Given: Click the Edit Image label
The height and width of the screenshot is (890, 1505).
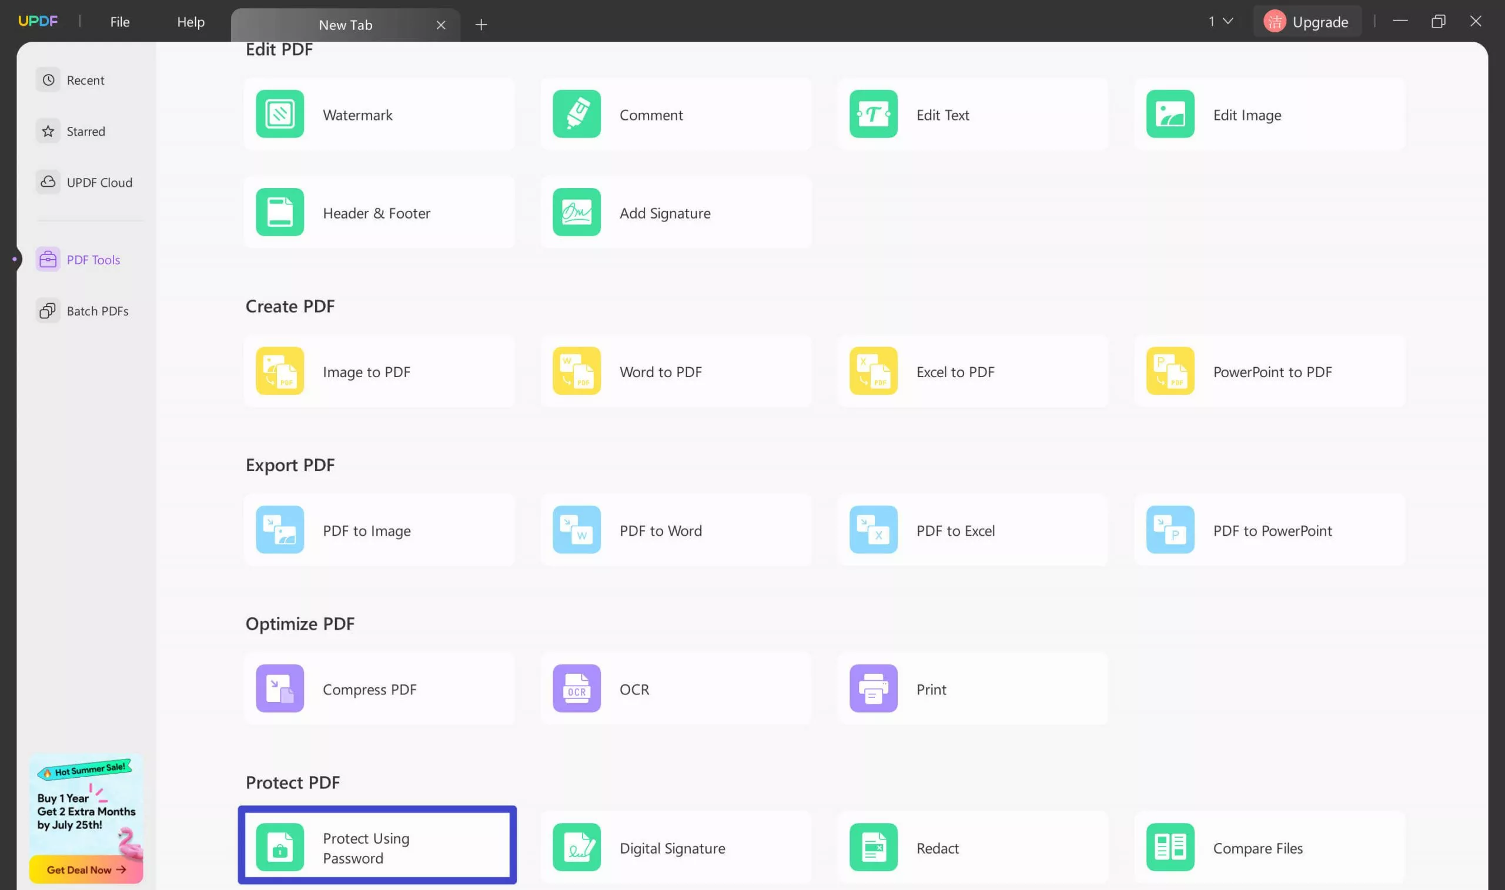Looking at the screenshot, I should tap(1247, 115).
